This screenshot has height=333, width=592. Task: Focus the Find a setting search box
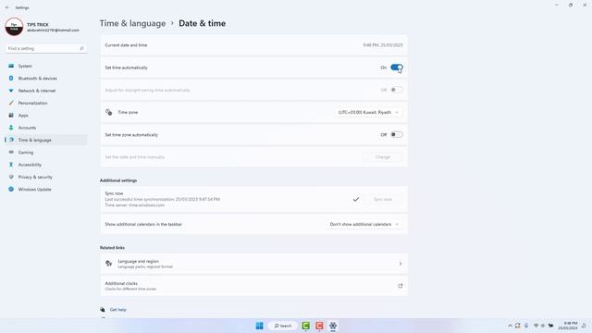point(46,48)
